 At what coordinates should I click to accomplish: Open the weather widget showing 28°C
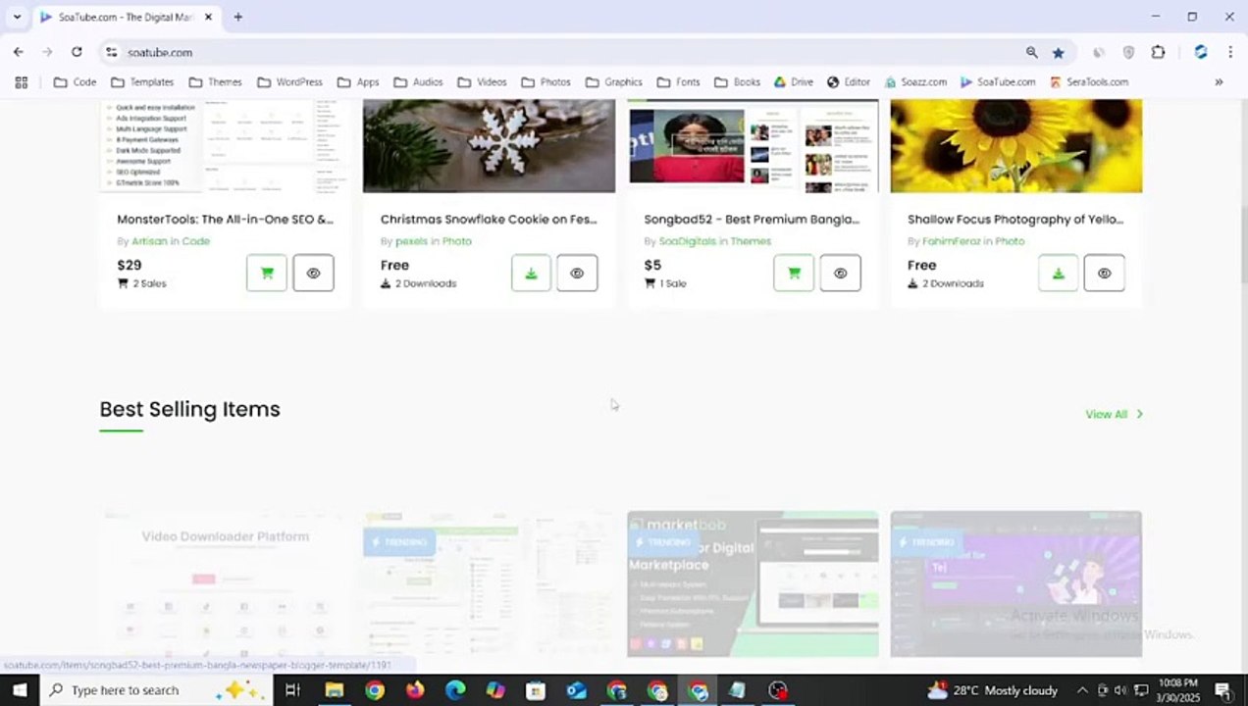(x=992, y=690)
